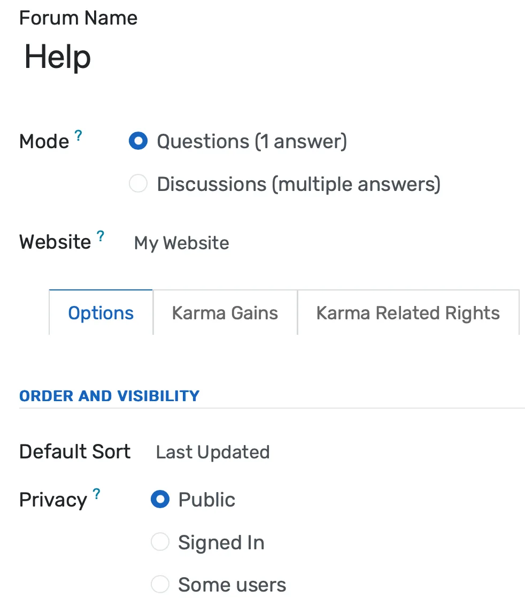Open the Website help tooltip
This screenshot has width=525, height=598.
point(99,235)
